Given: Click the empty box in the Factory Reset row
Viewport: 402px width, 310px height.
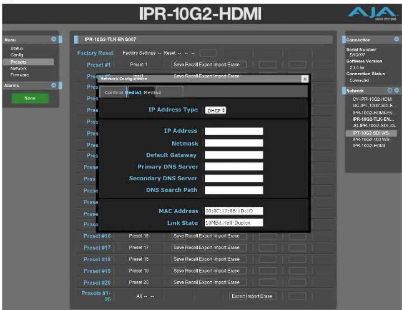Looking at the screenshot, I should [x=208, y=53].
